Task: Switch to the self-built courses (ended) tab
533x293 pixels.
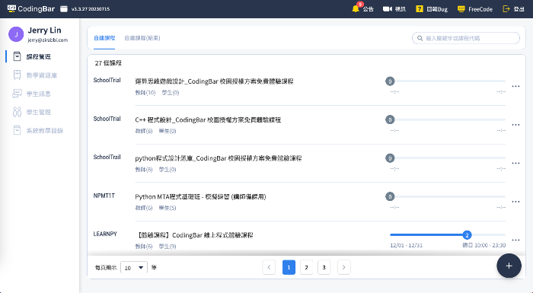Action: coord(142,38)
